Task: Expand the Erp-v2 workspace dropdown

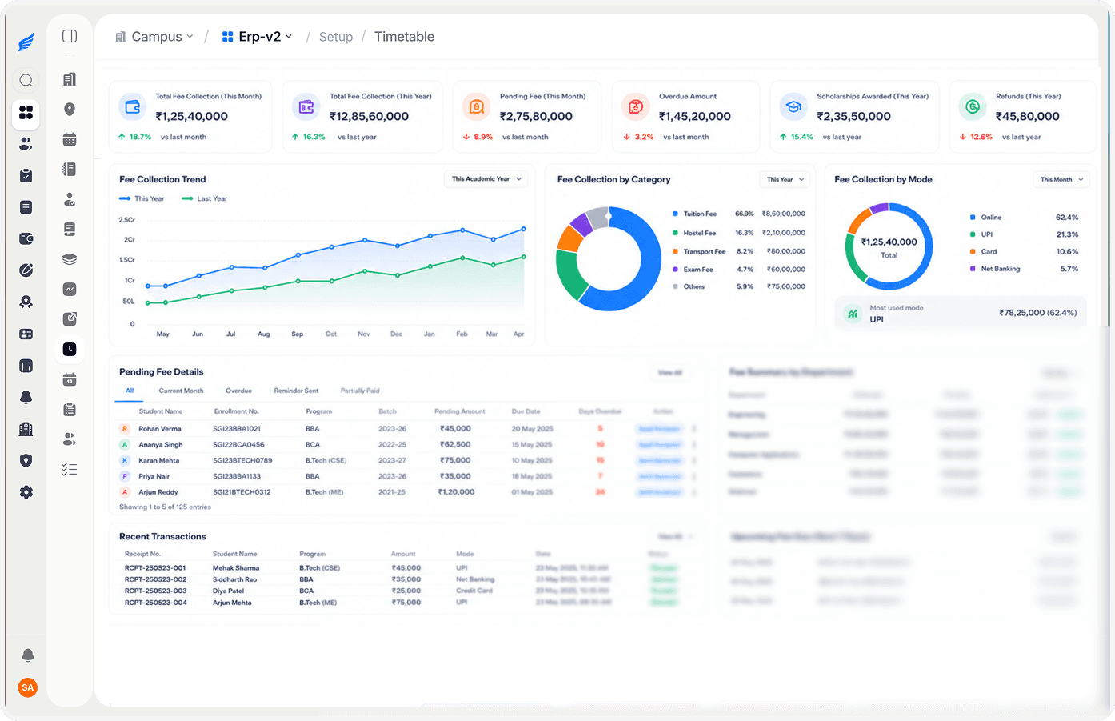Action: (x=258, y=37)
